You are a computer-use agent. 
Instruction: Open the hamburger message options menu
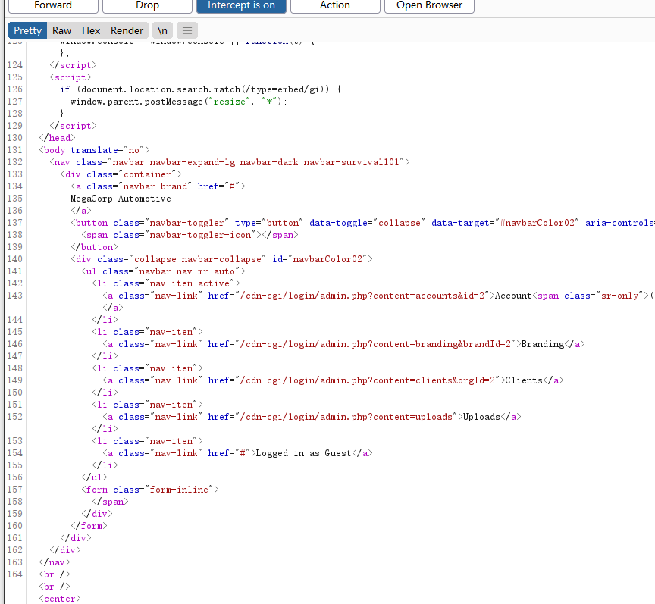187,30
